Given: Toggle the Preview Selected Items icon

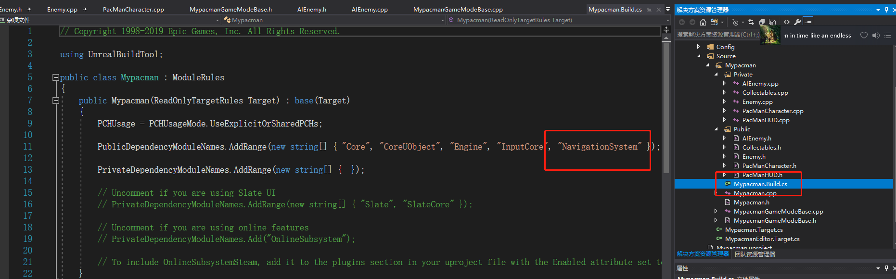Looking at the screenshot, I should [808, 22].
